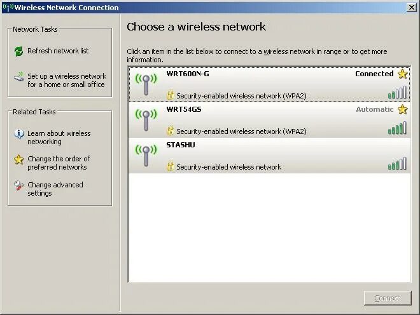Open Change advanced settings link
The image size is (420, 315).
click(x=55, y=189)
